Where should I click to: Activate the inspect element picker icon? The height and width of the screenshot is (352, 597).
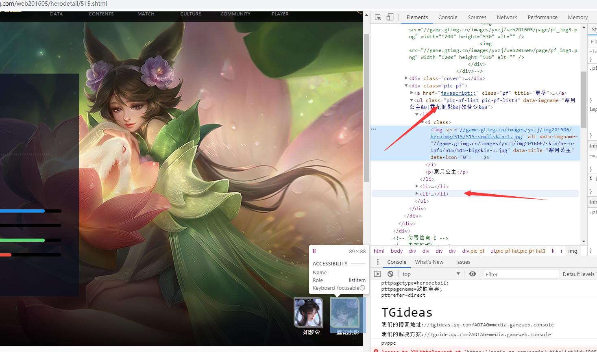(x=378, y=17)
